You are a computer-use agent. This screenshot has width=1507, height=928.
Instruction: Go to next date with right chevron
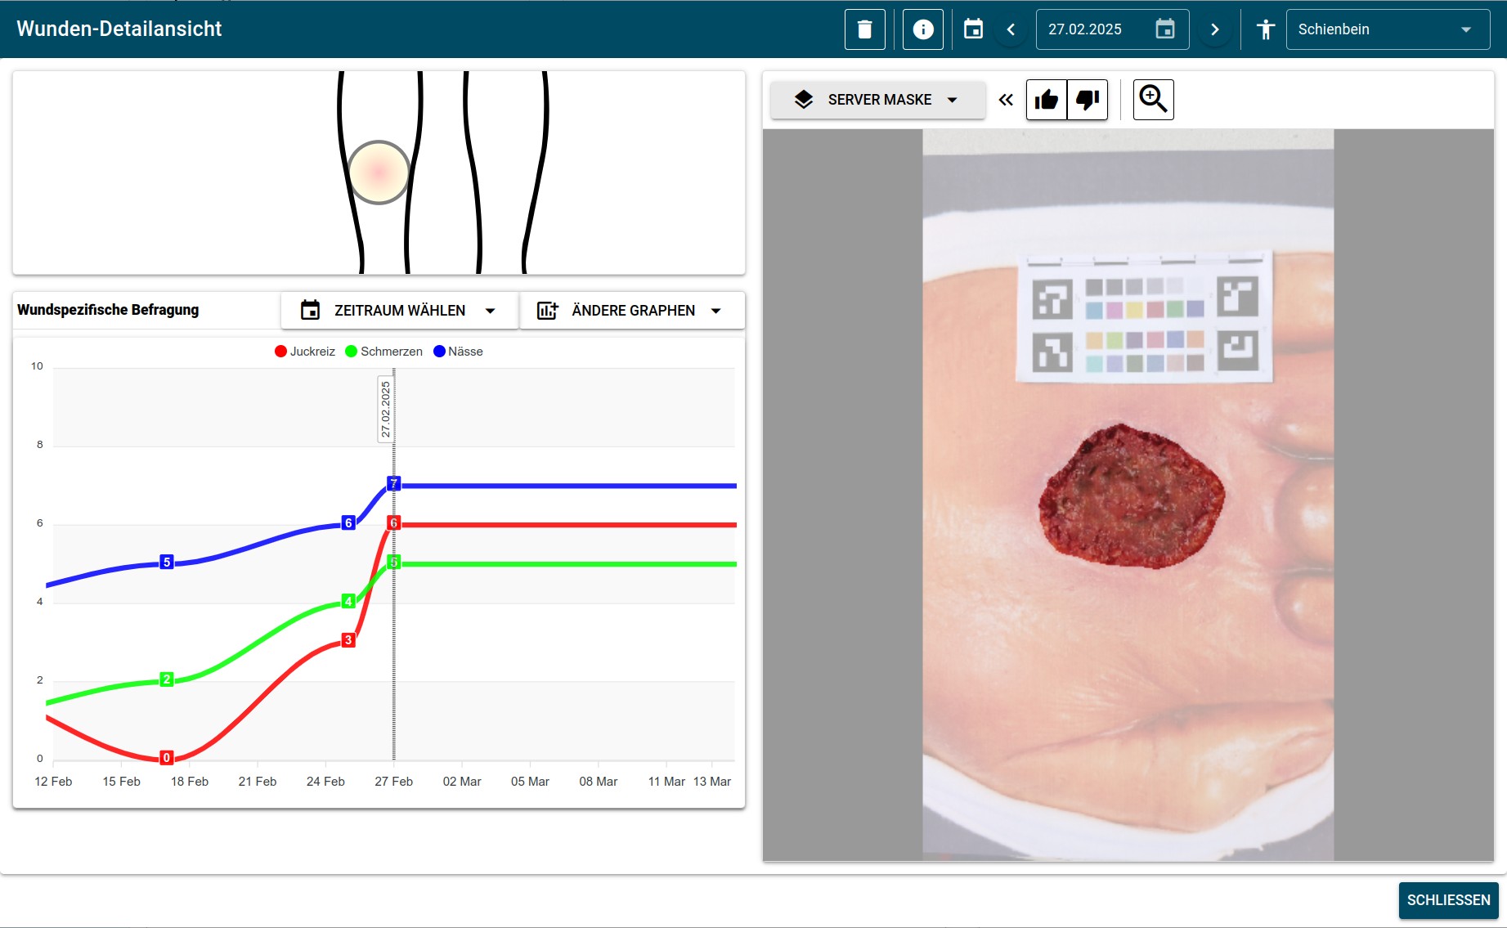click(x=1214, y=29)
